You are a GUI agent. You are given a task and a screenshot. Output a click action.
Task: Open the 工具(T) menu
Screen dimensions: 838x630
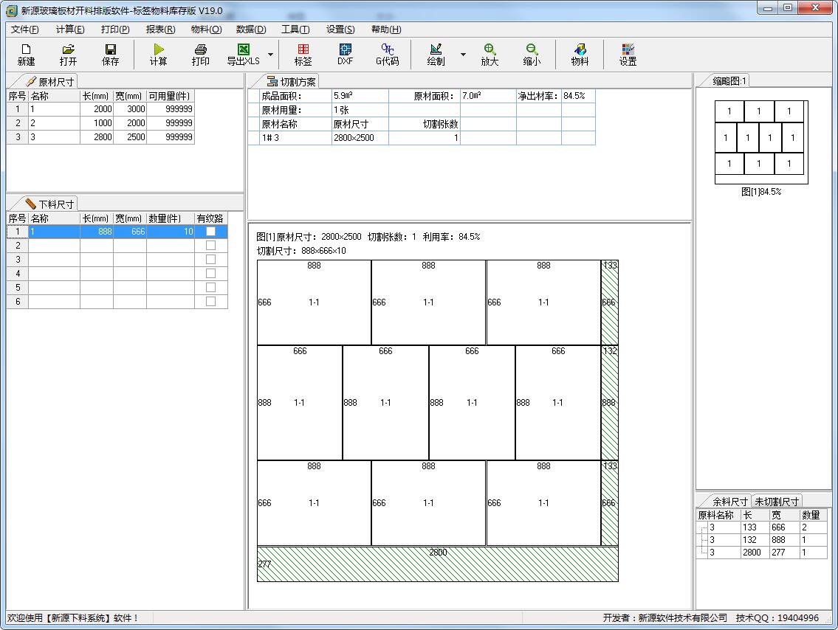pos(295,30)
